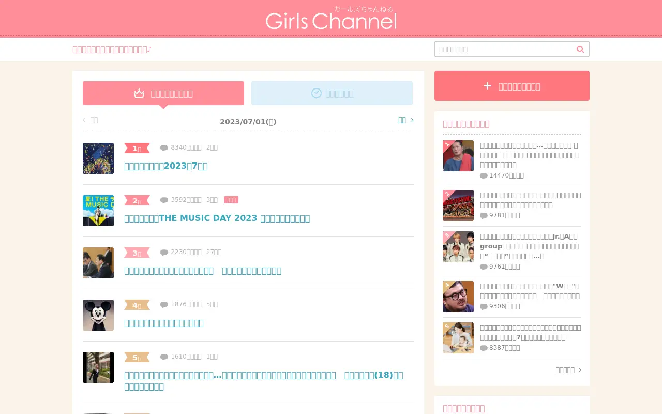Go to the next day using the right chevron
The image size is (662, 414).
tap(412, 120)
